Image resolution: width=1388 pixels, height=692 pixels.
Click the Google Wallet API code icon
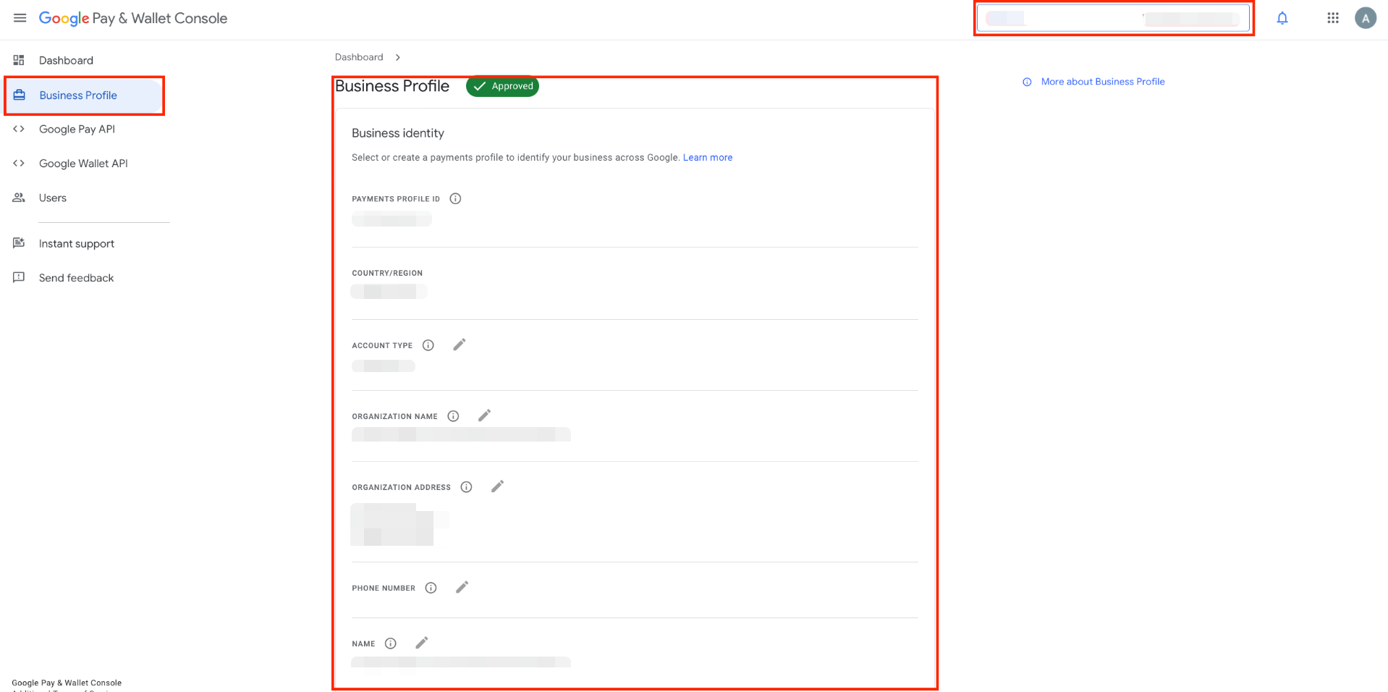[19, 164]
